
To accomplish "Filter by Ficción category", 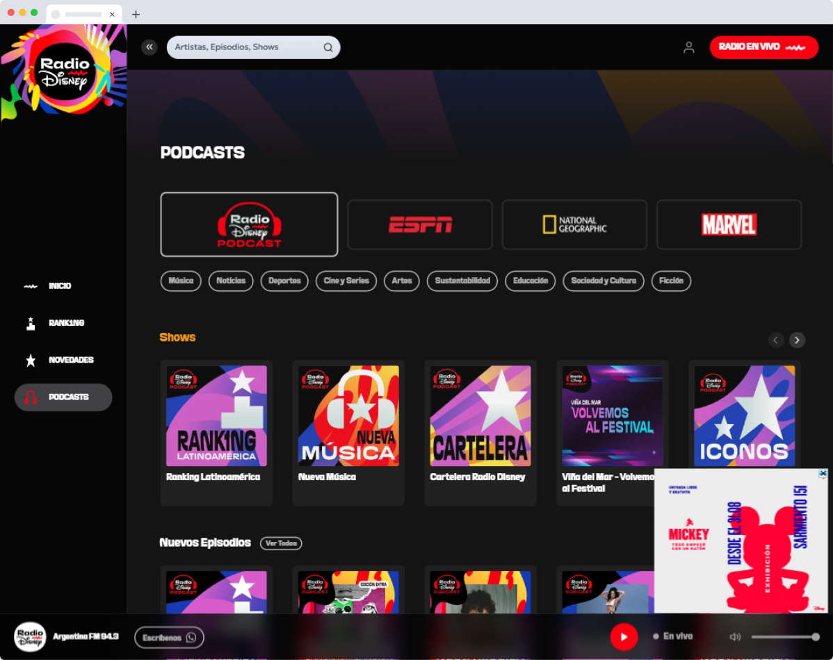I will click(x=671, y=281).
